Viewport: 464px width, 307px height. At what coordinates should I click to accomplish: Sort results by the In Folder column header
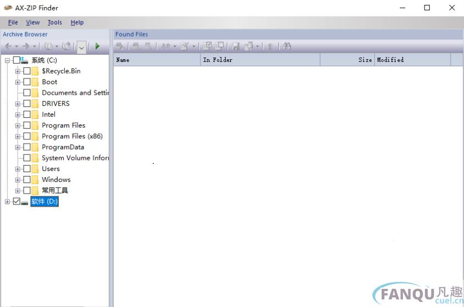pos(260,60)
